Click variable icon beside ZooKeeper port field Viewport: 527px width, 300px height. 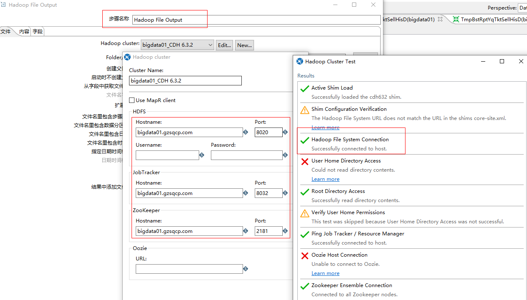click(x=285, y=231)
